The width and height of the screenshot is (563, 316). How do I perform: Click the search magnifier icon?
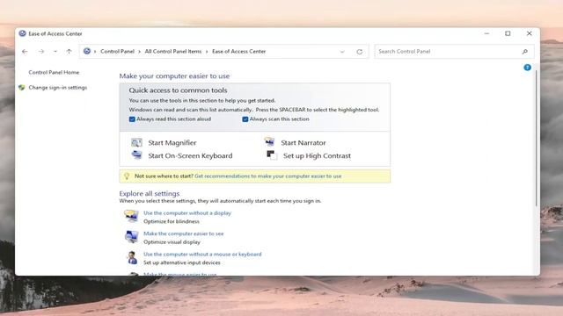tap(525, 52)
